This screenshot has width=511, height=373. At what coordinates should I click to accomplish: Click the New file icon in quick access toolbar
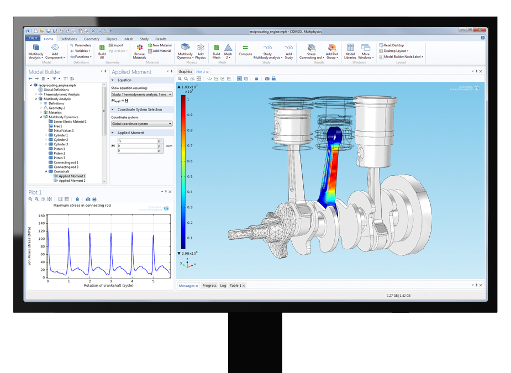[35, 31]
